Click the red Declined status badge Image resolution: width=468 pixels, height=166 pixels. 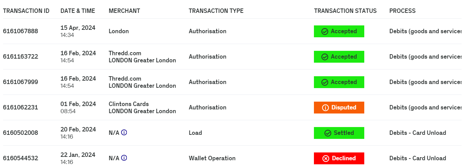coord(339,158)
